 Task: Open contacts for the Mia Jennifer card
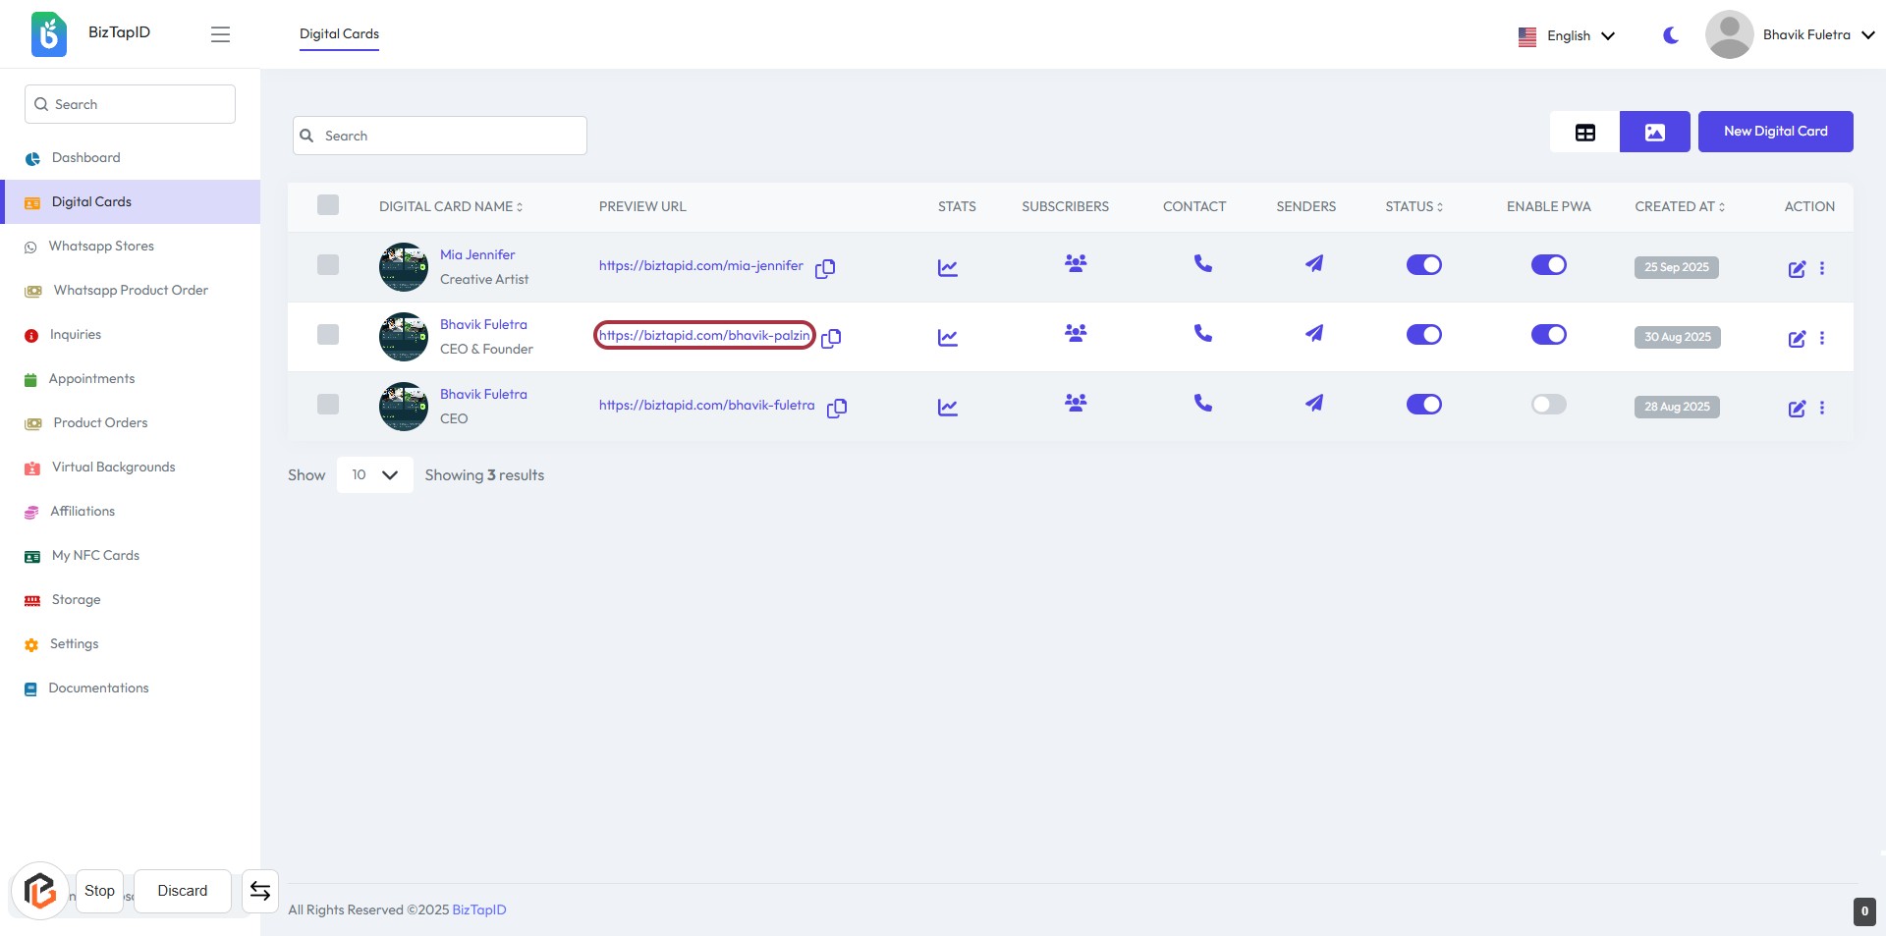(x=1202, y=264)
